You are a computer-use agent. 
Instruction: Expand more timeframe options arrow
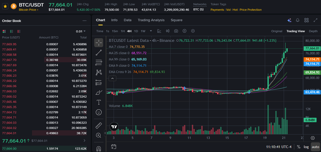tap(151, 31)
